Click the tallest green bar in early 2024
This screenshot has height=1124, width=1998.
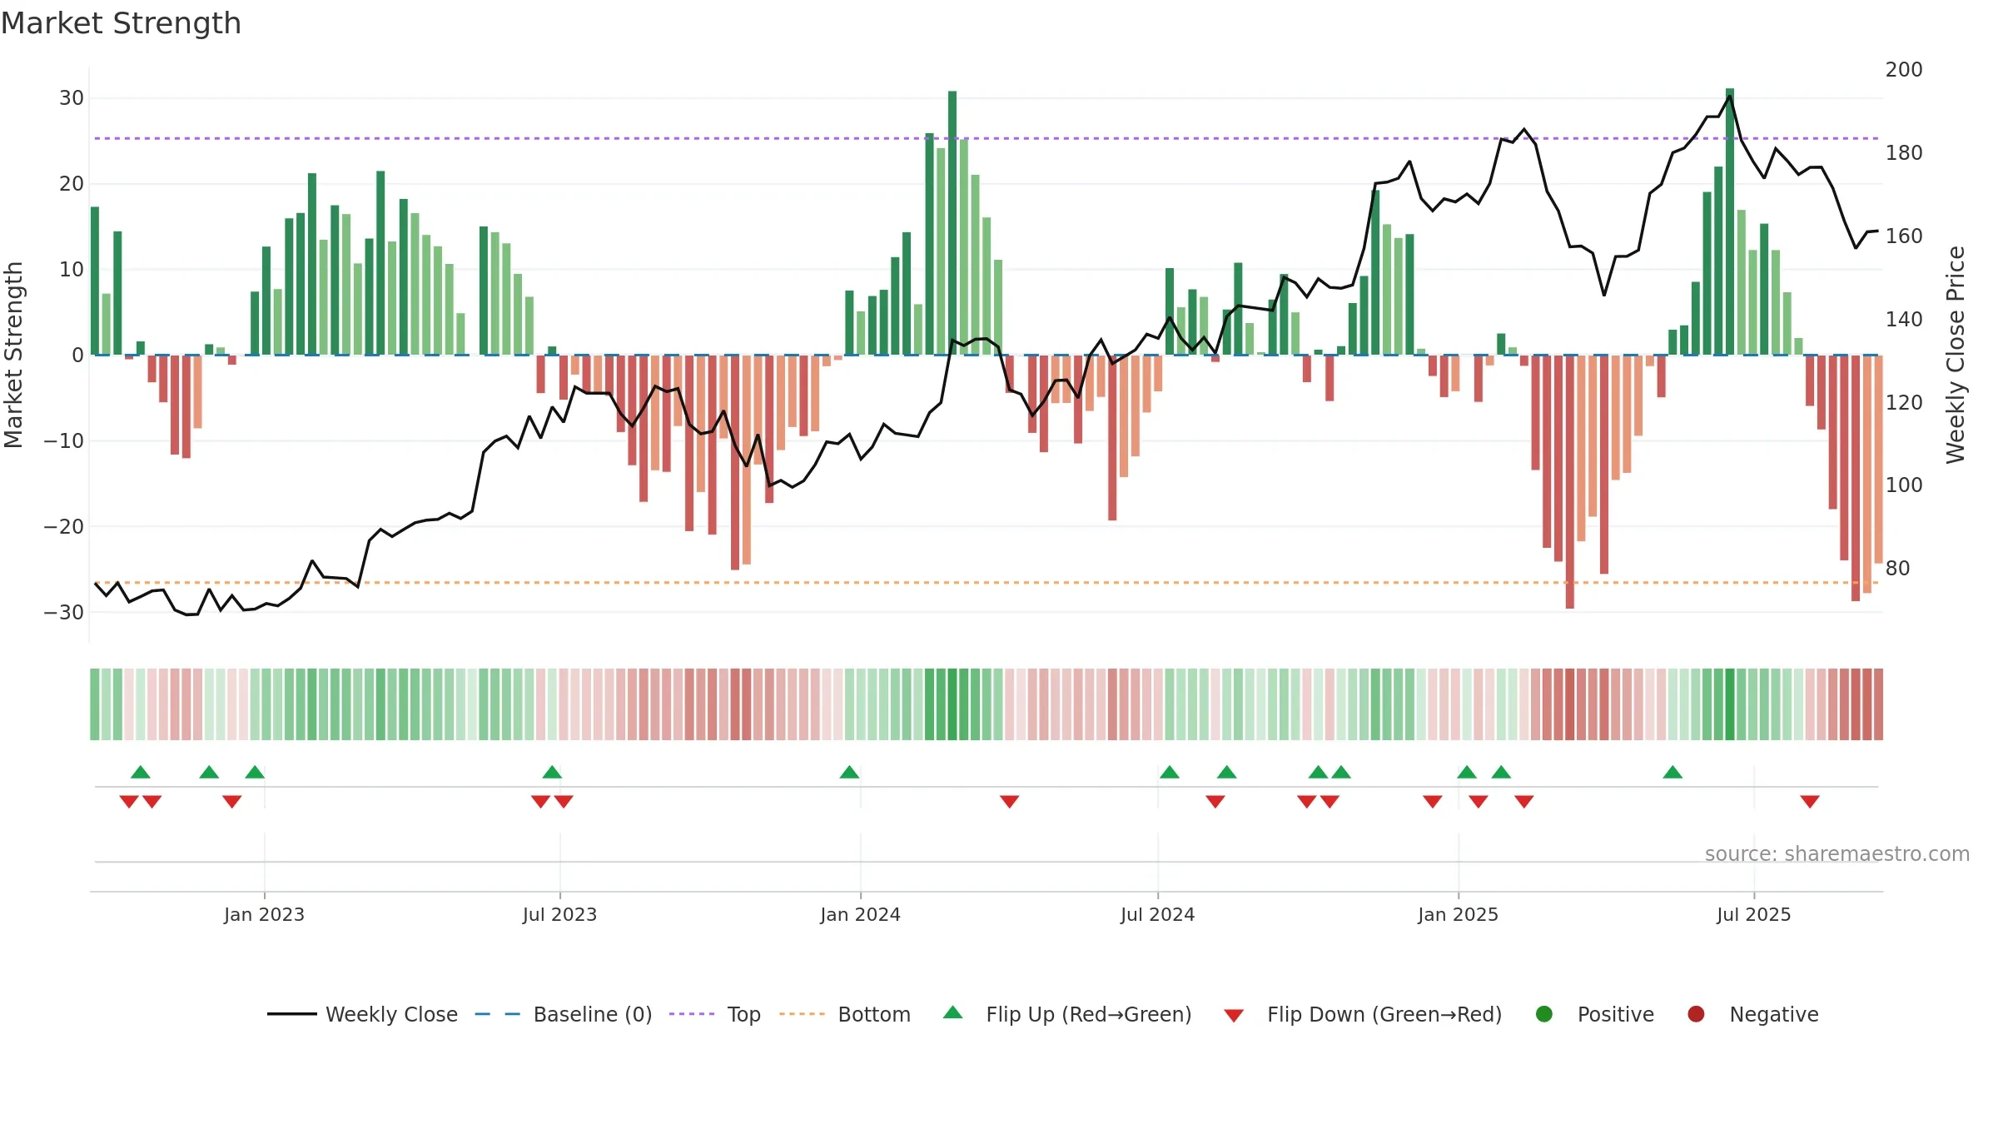952,223
